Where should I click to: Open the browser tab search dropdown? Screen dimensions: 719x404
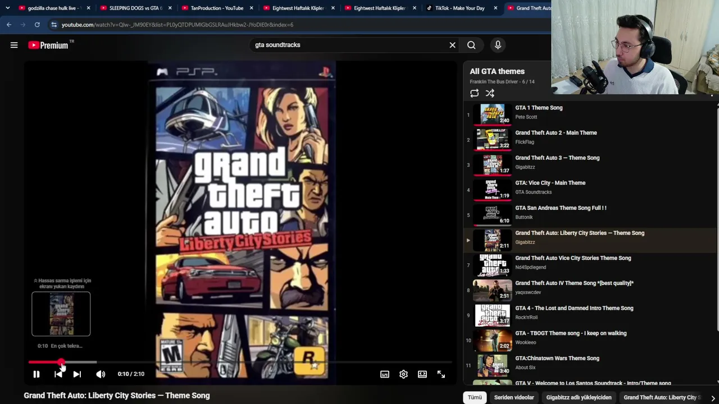tap(7, 8)
